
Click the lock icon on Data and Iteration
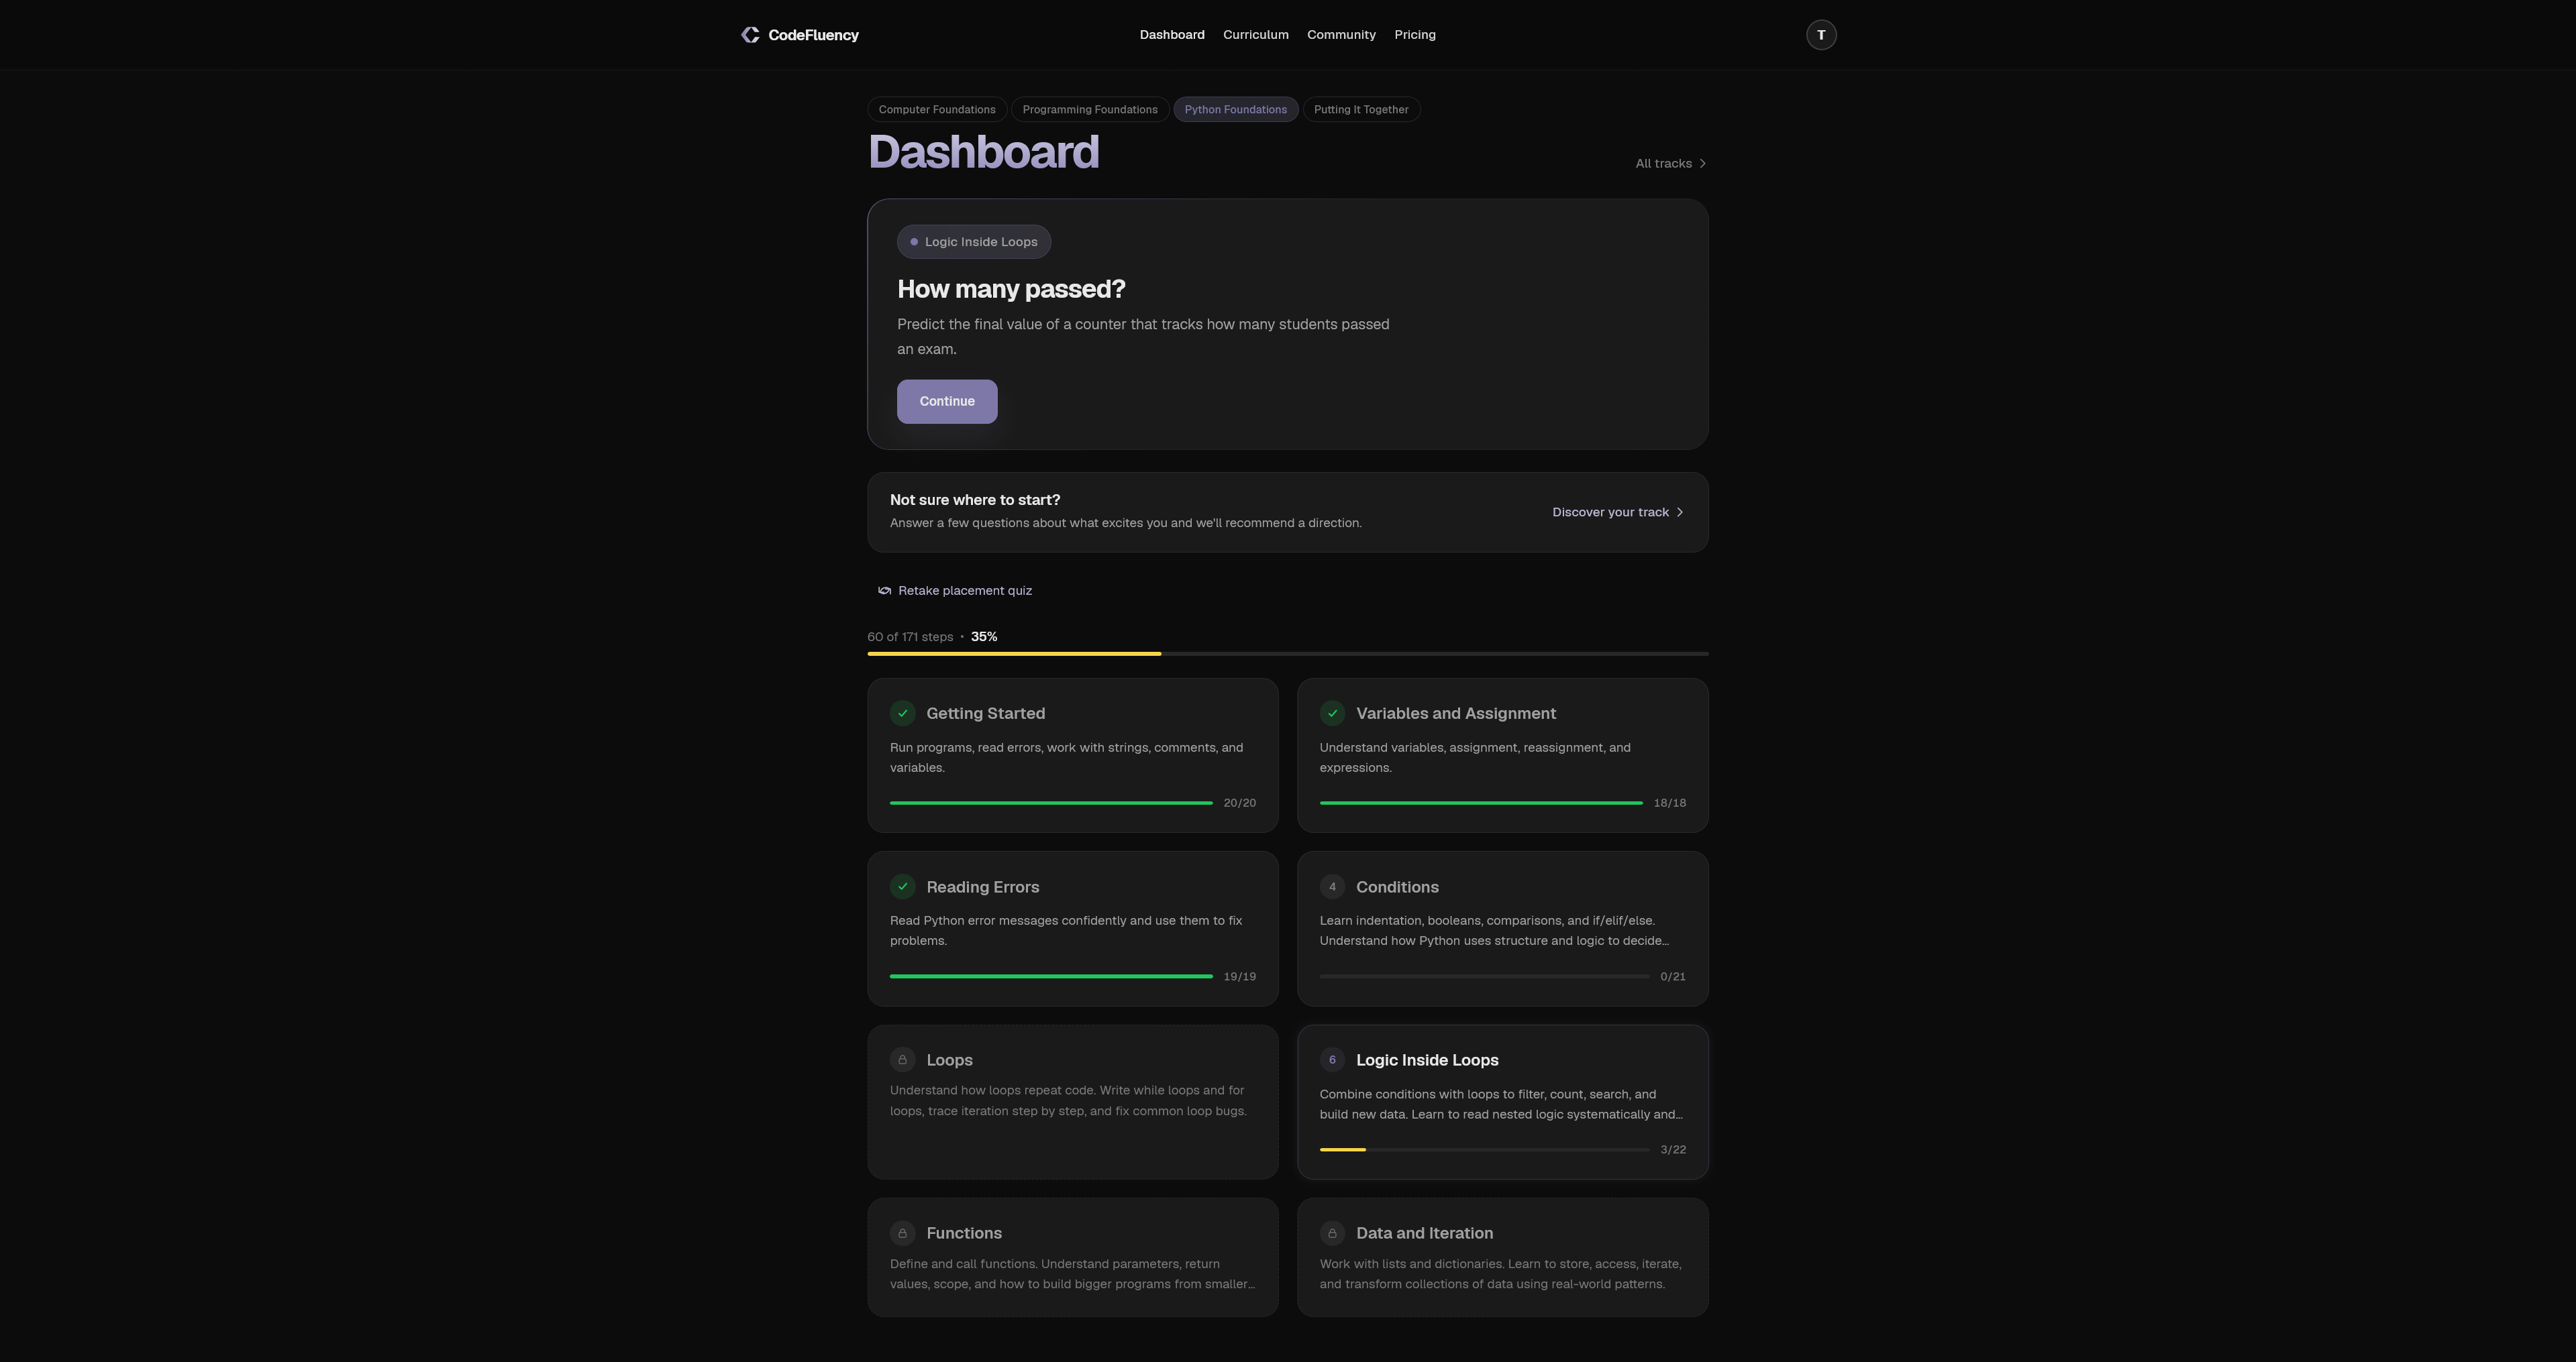pyautogui.click(x=1332, y=1233)
